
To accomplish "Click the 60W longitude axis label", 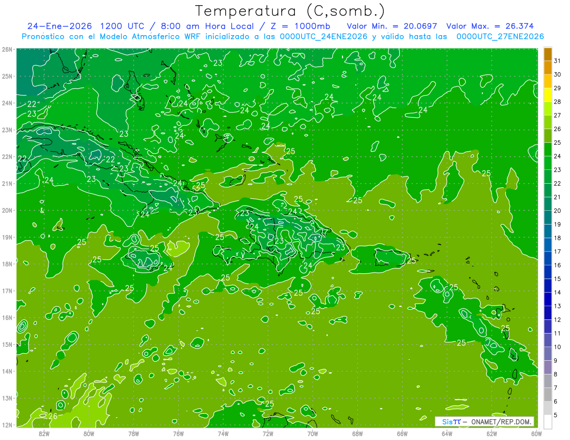I will tap(537, 433).
